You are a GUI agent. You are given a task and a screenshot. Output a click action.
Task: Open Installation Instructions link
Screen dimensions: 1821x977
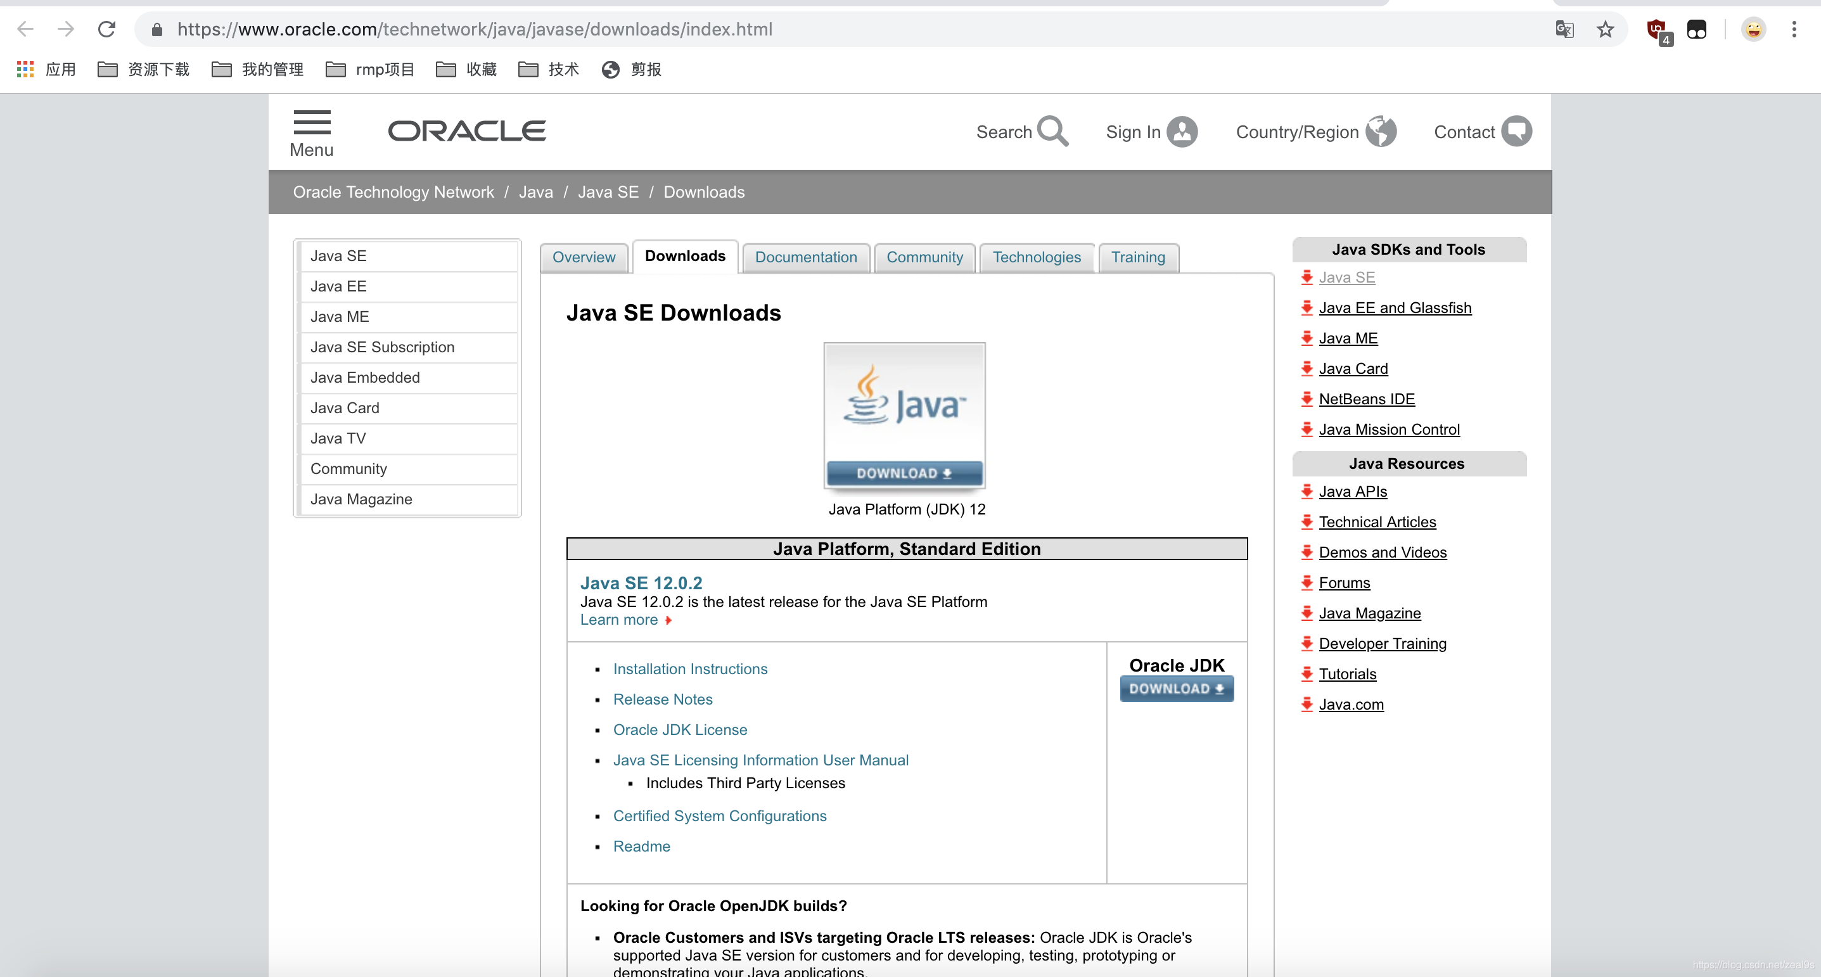click(x=690, y=669)
